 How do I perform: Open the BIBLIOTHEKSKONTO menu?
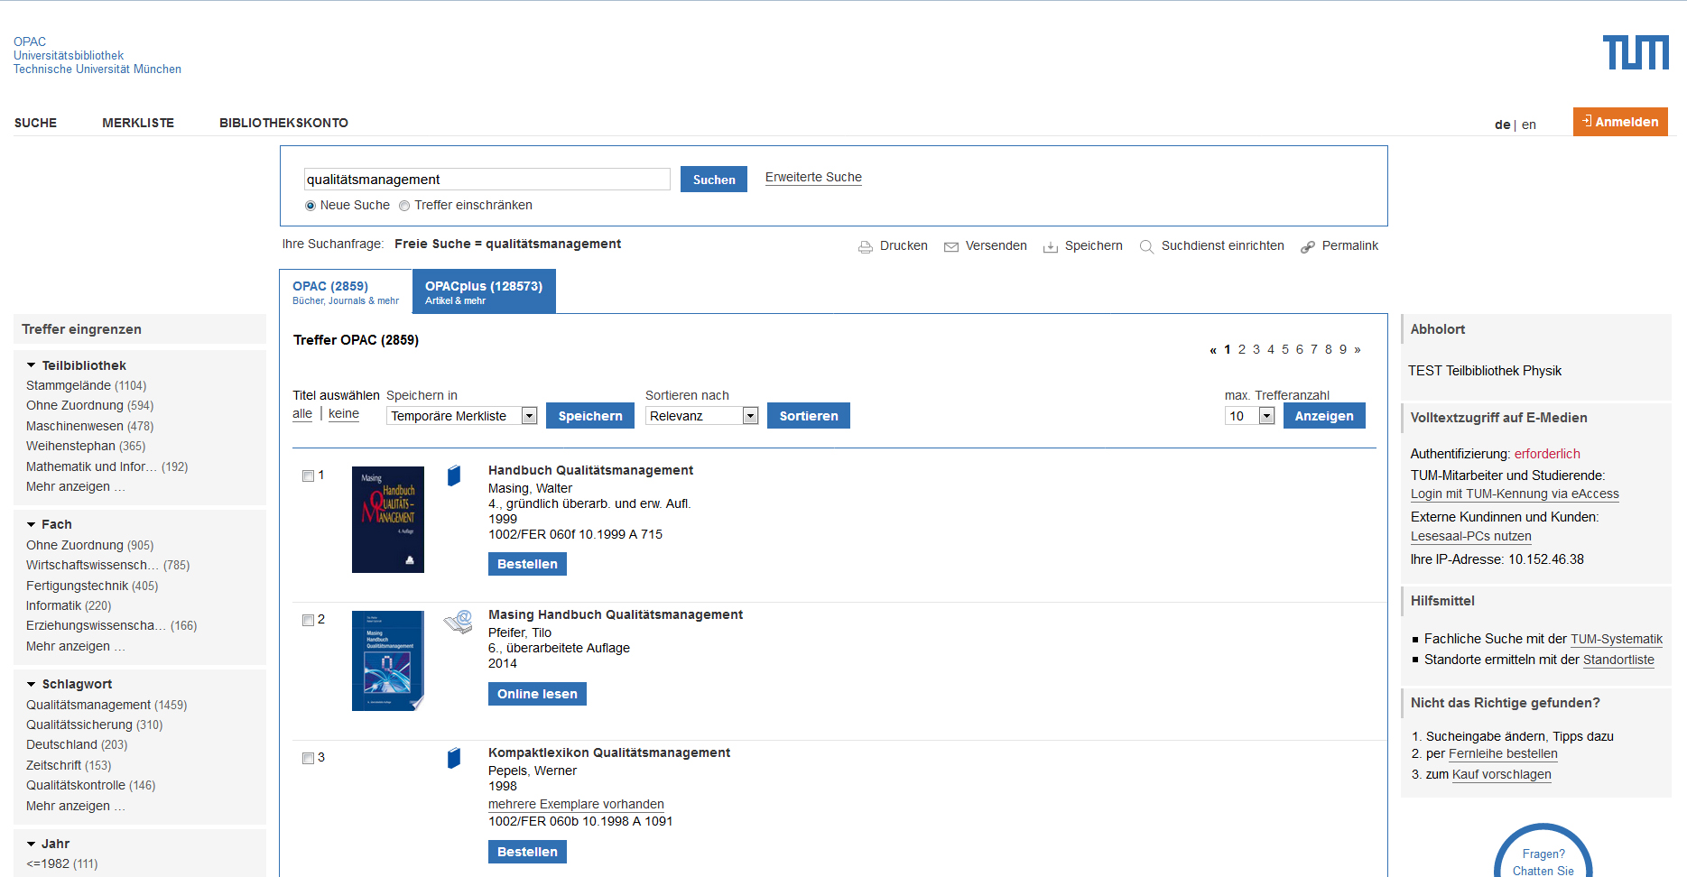point(283,123)
